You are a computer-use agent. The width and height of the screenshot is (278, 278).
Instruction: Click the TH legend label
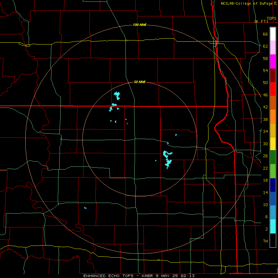point(265,241)
